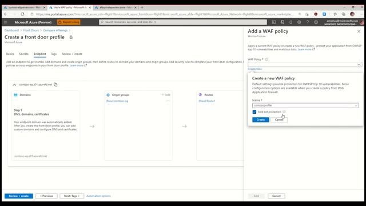The image size is (366, 206).
Task: Open the browser Favorites star icon
Action: tap(335, 14)
